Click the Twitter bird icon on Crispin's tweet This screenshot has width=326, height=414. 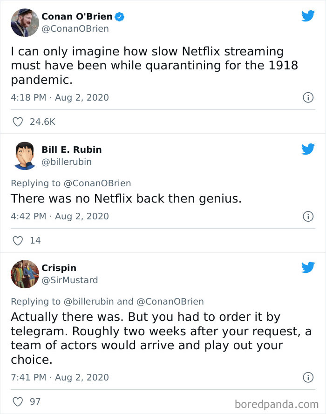click(x=308, y=268)
